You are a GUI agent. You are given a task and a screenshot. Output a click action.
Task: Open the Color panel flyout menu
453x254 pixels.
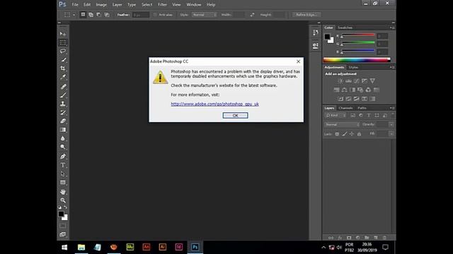coord(392,28)
